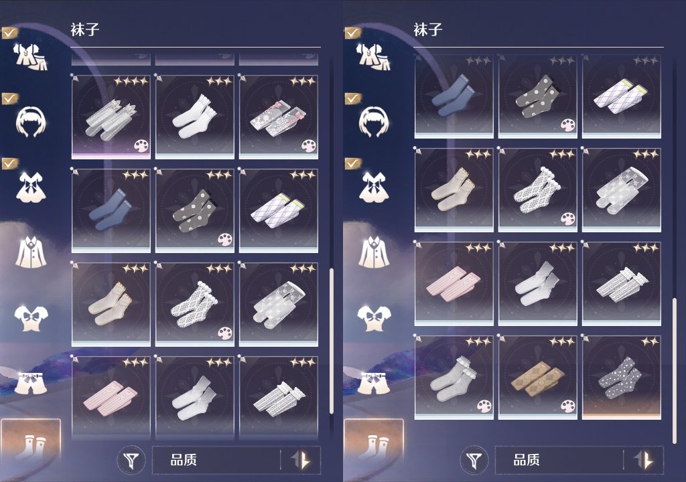Open palette icon on brown argyle socks
The width and height of the screenshot is (686, 482).
pos(568,406)
